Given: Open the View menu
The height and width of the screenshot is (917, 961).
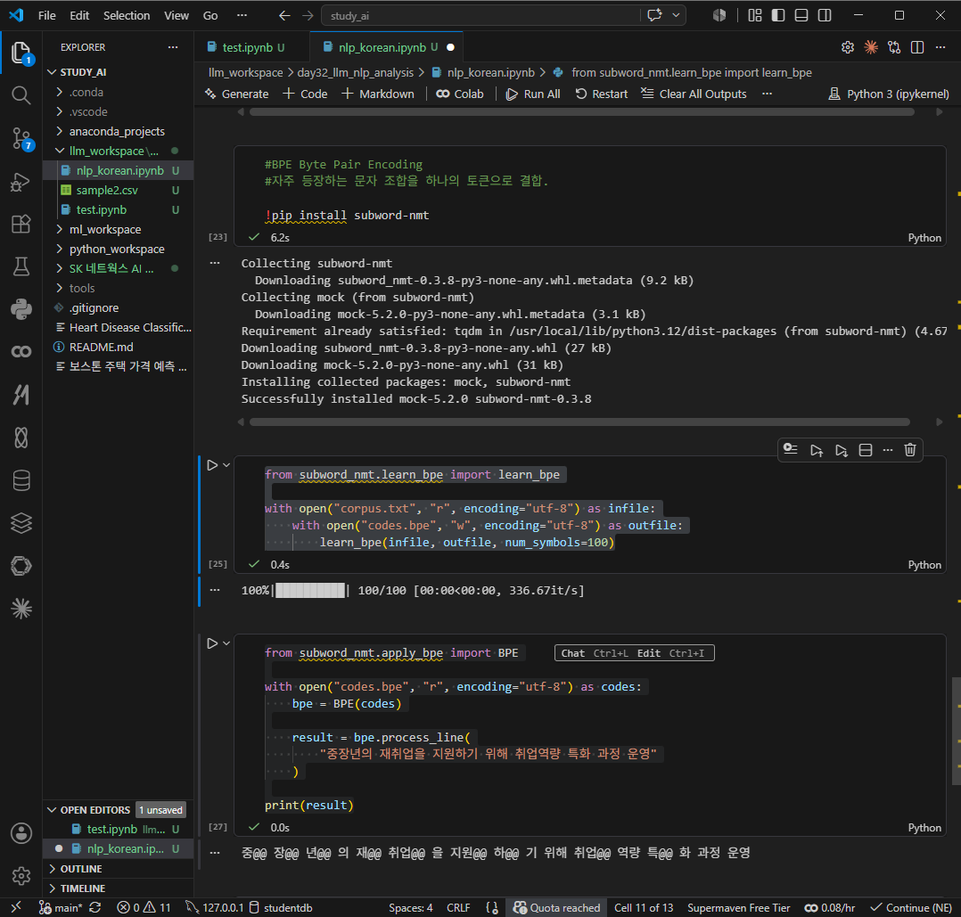Looking at the screenshot, I should tap(177, 15).
